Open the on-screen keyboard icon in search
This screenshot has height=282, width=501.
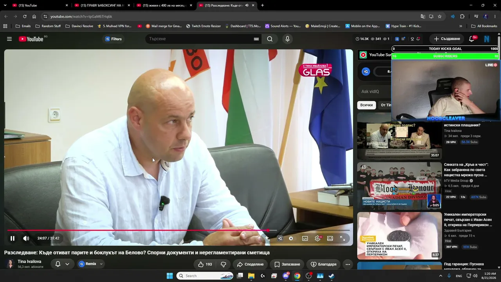tap(256, 39)
